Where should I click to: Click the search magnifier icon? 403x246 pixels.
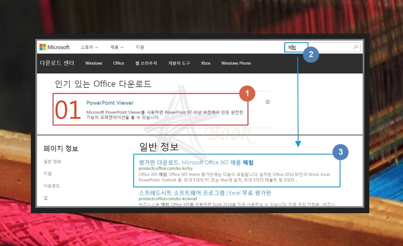356,47
